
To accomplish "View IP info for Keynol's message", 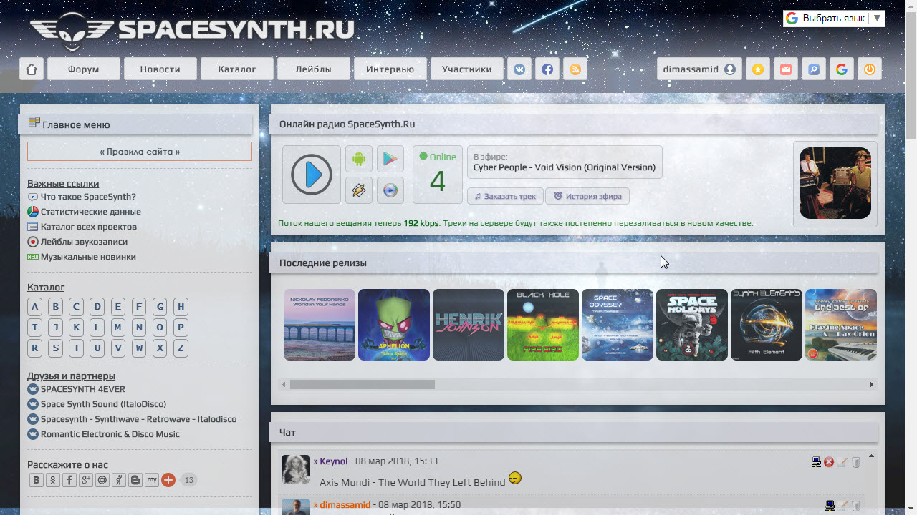I will 816,462.
